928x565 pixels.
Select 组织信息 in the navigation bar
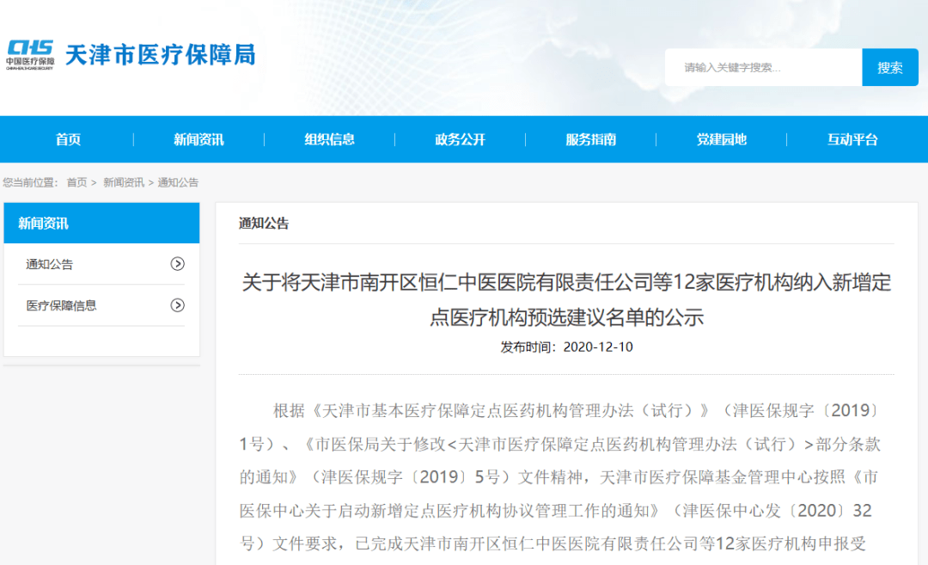(330, 139)
